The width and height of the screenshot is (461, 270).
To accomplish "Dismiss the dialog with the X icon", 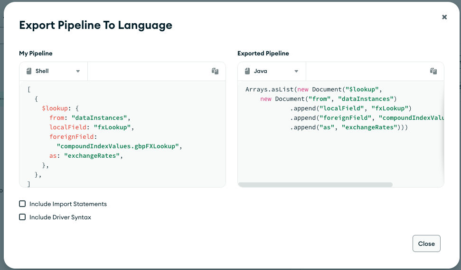I will click(444, 17).
